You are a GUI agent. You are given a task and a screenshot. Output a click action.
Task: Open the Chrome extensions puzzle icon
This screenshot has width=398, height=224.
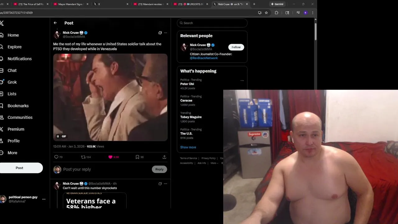coord(276,13)
